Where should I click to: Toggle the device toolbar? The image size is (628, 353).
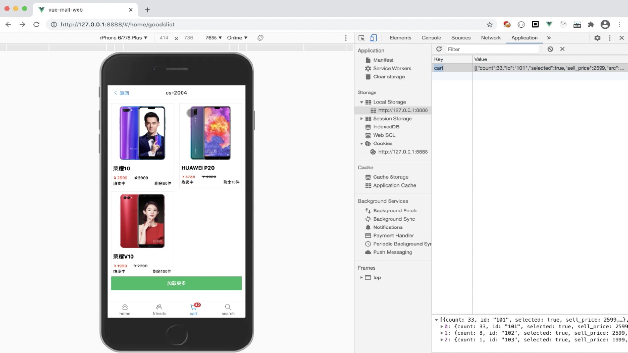coord(373,38)
